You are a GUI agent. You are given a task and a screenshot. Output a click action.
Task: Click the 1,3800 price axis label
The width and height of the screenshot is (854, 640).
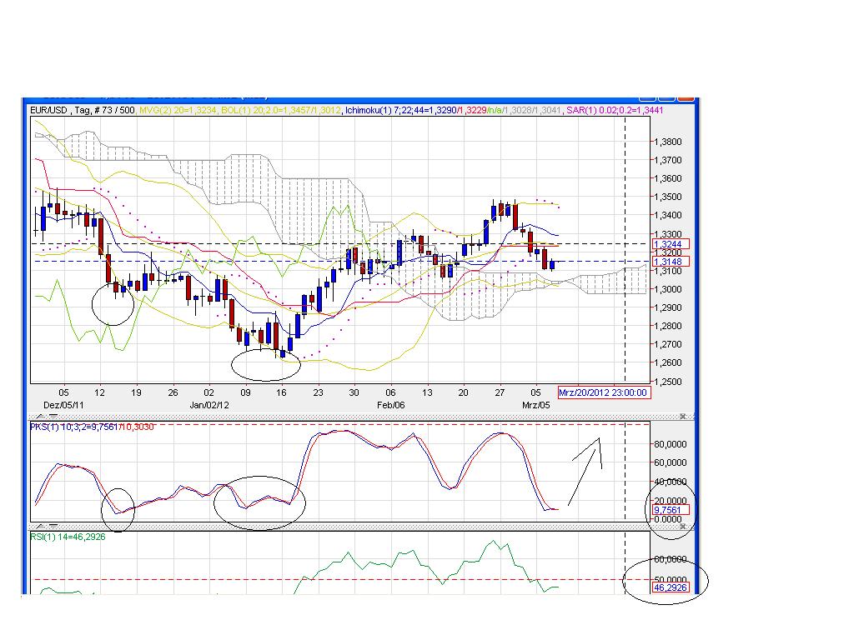[x=668, y=142]
